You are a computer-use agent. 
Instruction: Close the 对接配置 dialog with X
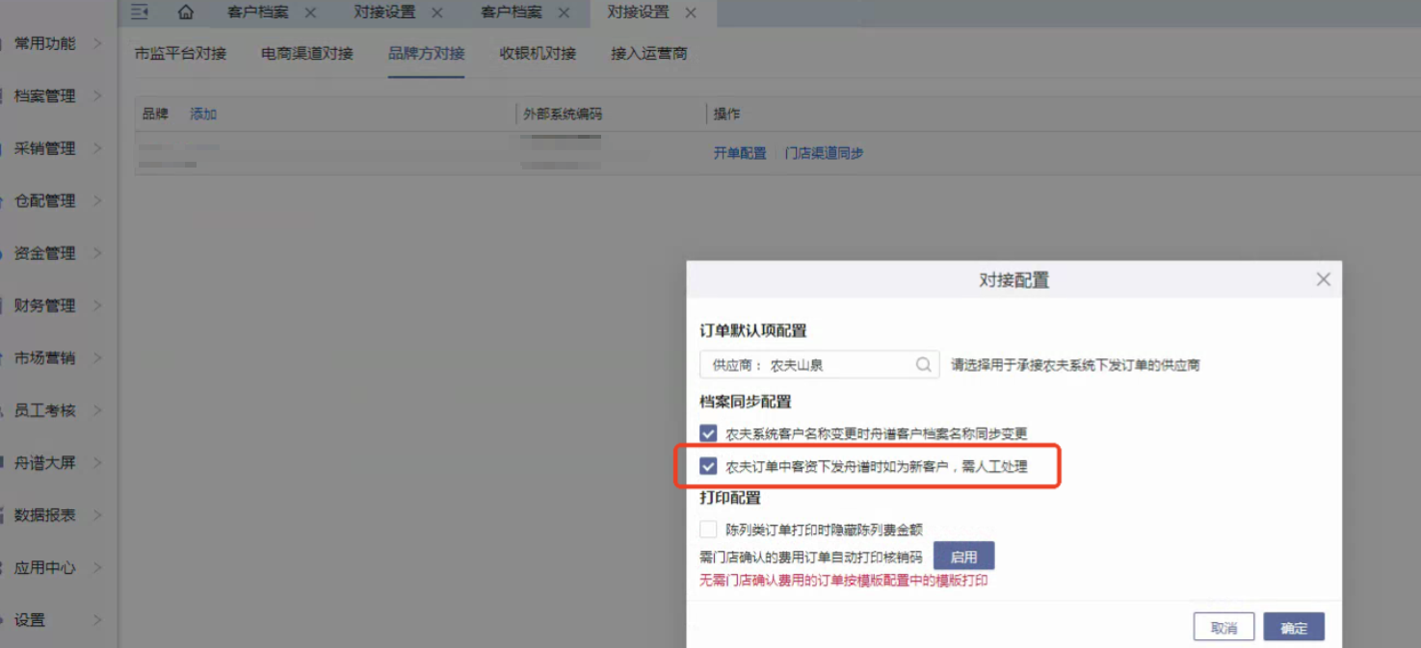tap(1323, 279)
